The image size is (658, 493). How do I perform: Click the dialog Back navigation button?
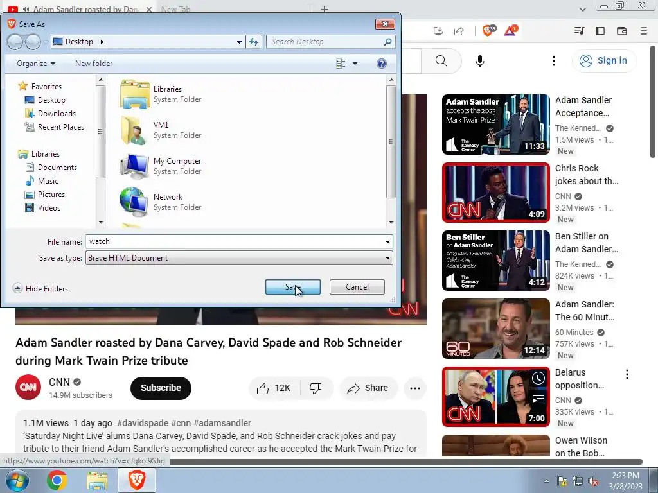(15, 42)
